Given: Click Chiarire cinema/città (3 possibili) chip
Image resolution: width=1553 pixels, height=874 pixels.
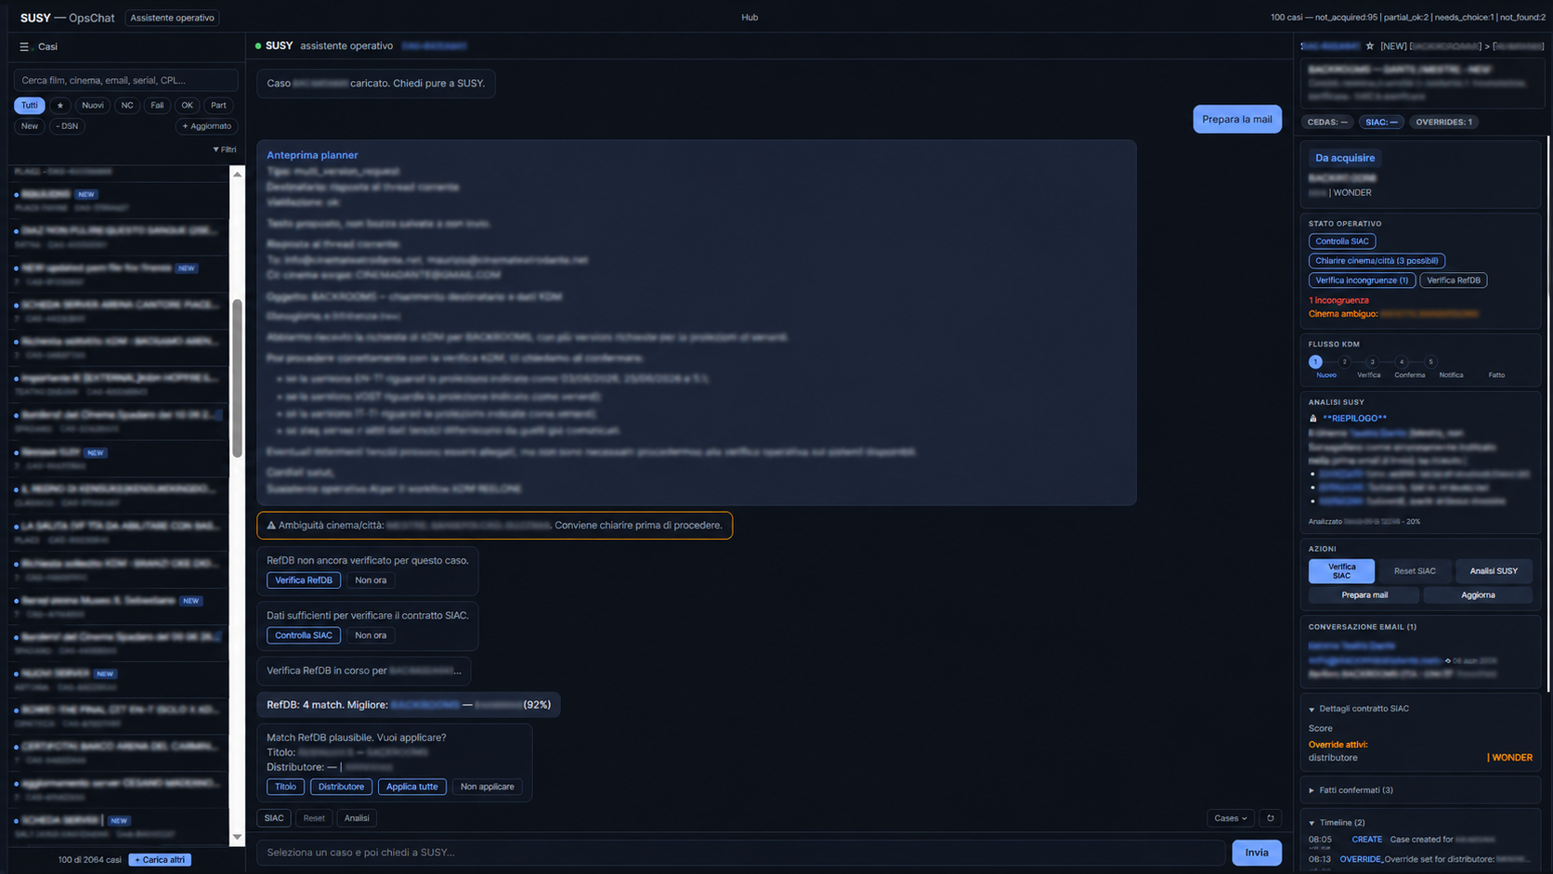Looking at the screenshot, I should (1377, 261).
